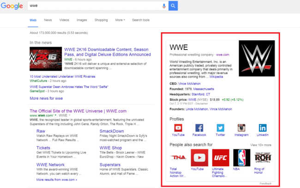This screenshot has height=188, width=300.
Task: Switch to the News tab
Action: click(x=48, y=20)
